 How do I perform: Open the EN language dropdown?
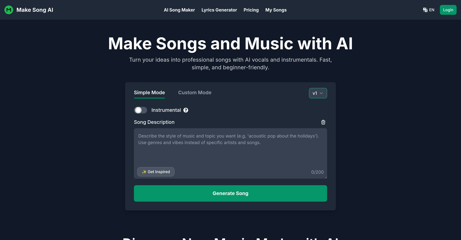pyautogui.click(x=428, y=10)
